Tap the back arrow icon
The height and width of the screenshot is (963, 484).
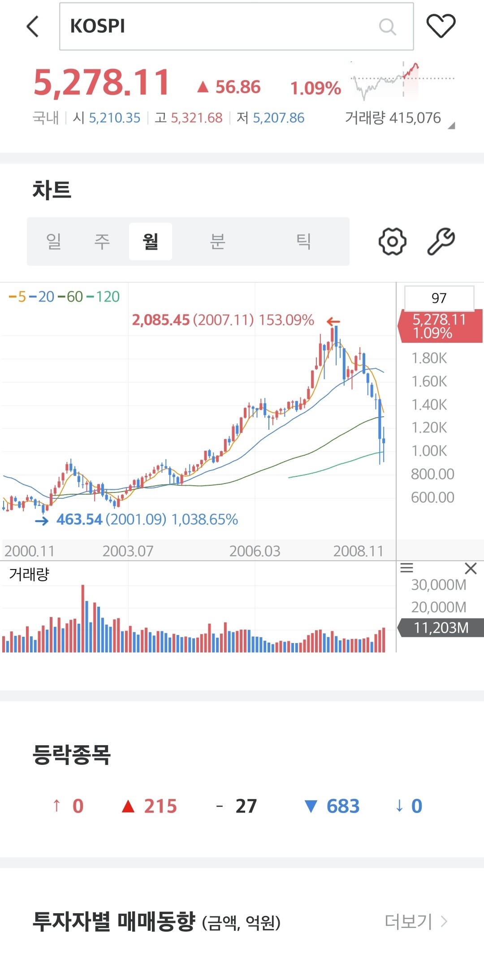tap(33, 26)
